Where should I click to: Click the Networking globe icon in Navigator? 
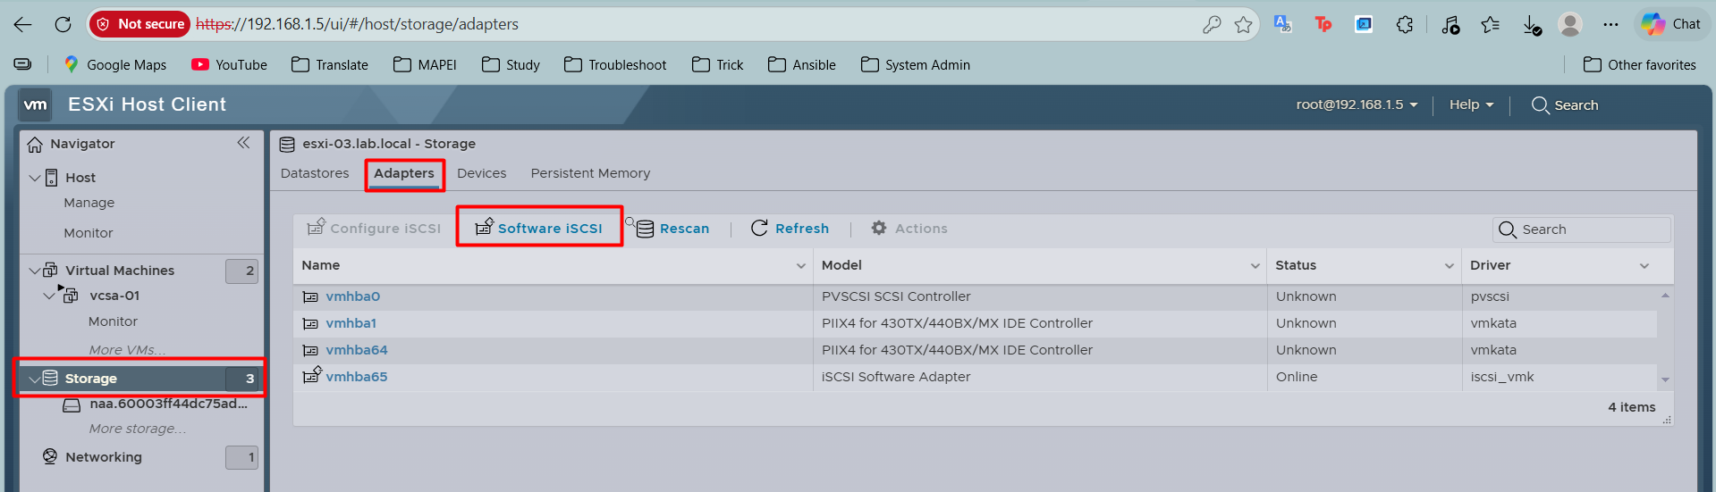point(50,456)
